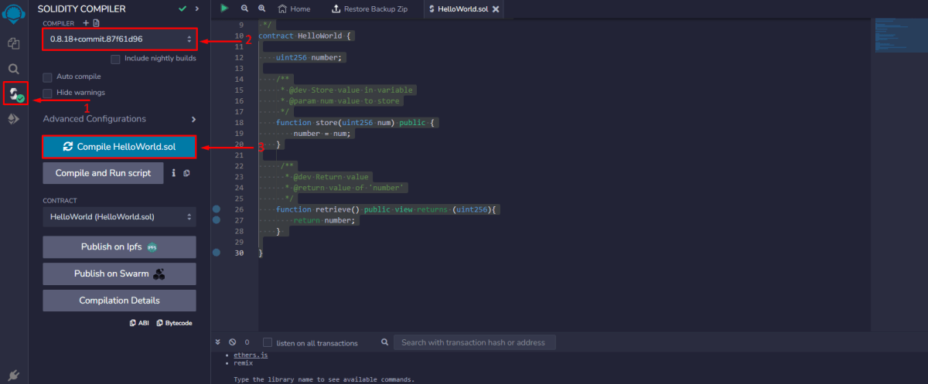Focus search transaction hash or address field
Image resolution: width=928 pixels, height=384 pixels.
(x=474, y=342)
